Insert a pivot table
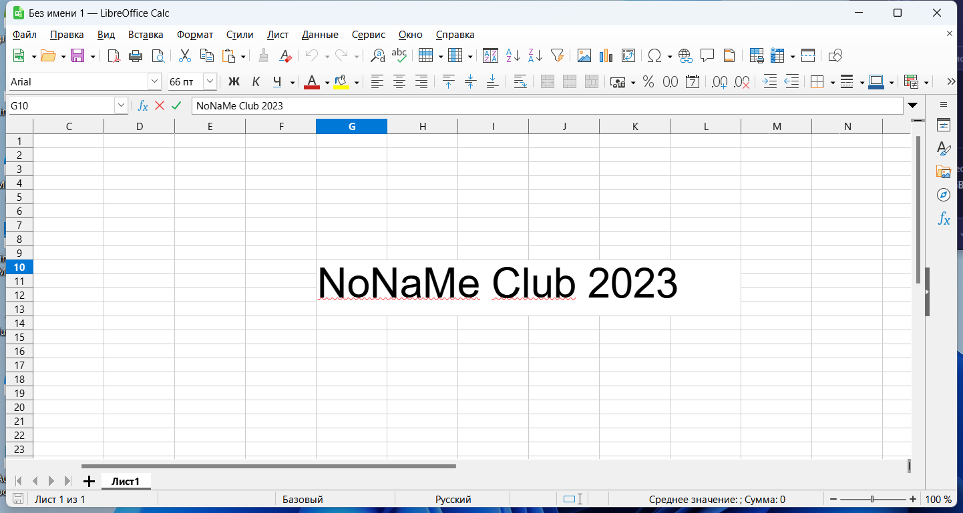Screen dimensions: 963x513 pyautogui.click(x=628, y=56)
